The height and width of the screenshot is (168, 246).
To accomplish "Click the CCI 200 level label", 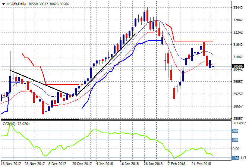I will 235,131.
